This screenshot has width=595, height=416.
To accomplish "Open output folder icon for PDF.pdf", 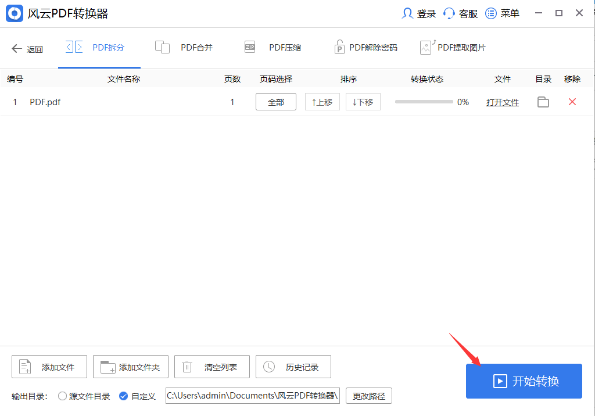I will (543, 102).
